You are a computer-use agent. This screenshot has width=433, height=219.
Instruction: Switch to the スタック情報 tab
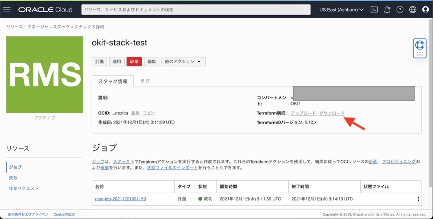(x=113, y=81)
